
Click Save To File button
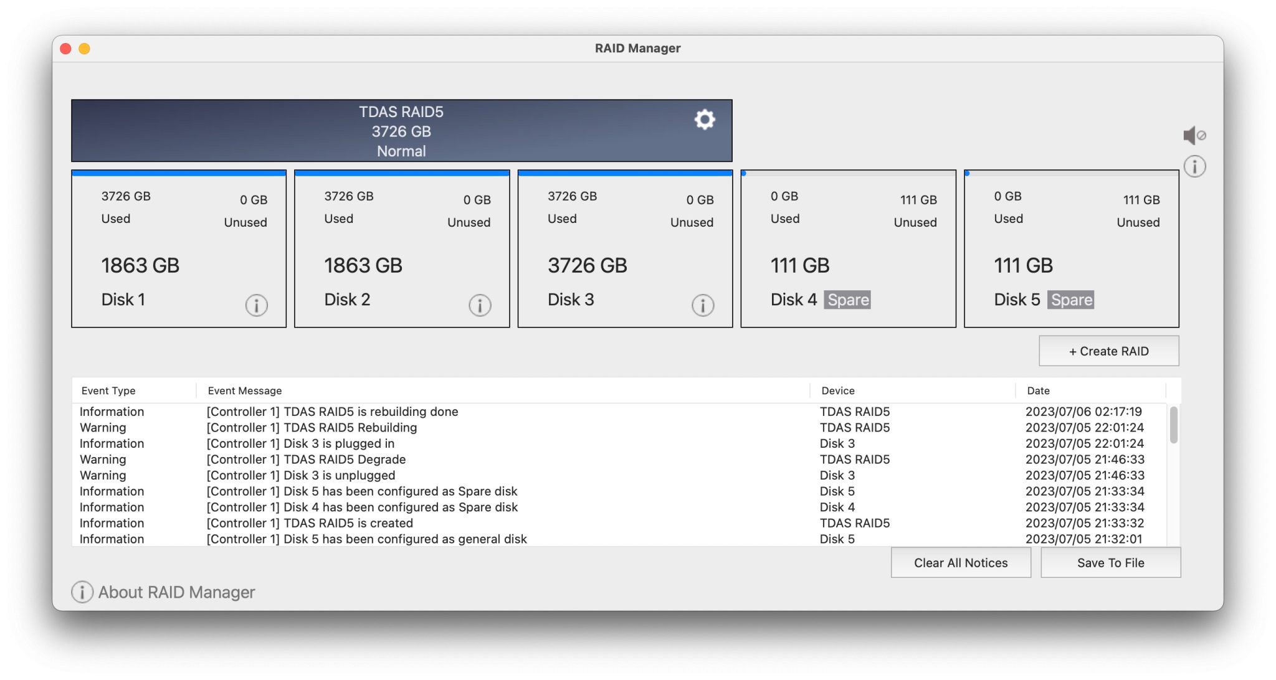pos(1110,563)
